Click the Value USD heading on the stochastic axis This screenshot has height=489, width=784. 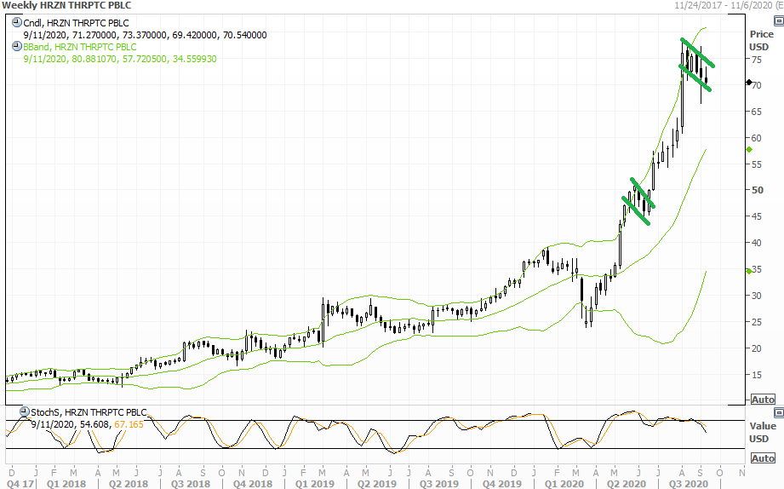pyautogui.click(x=762, y=431)
